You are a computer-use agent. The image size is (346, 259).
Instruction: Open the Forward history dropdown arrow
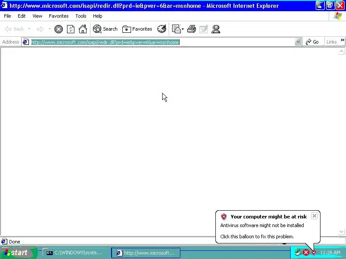point(49,29)
